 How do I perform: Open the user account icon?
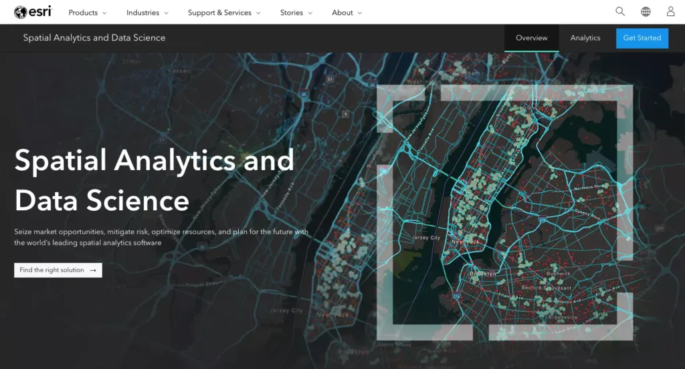(x=670, y=12)
